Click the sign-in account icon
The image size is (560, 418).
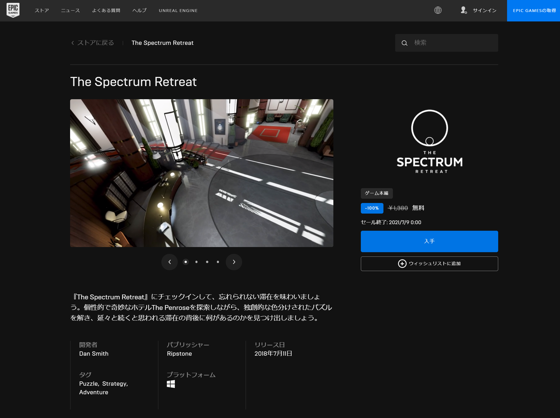464,11
